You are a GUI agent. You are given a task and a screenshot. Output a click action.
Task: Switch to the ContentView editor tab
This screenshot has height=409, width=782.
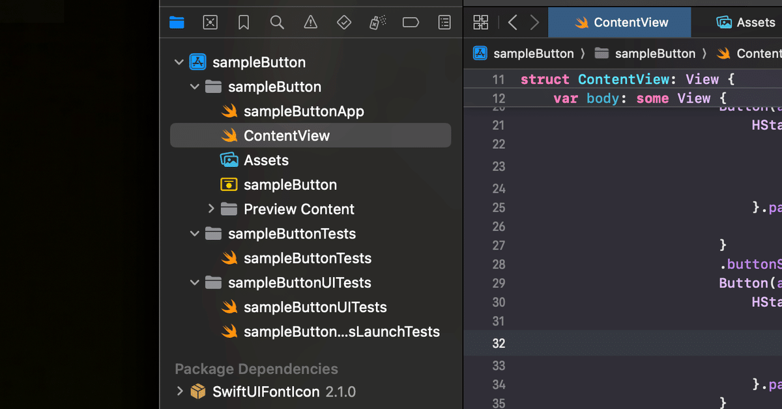coord(620,22)
